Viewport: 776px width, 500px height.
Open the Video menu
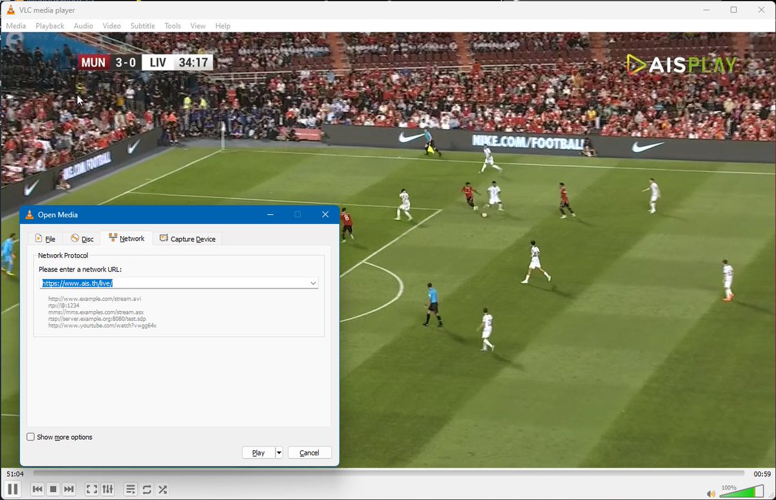tap(112, 26)
